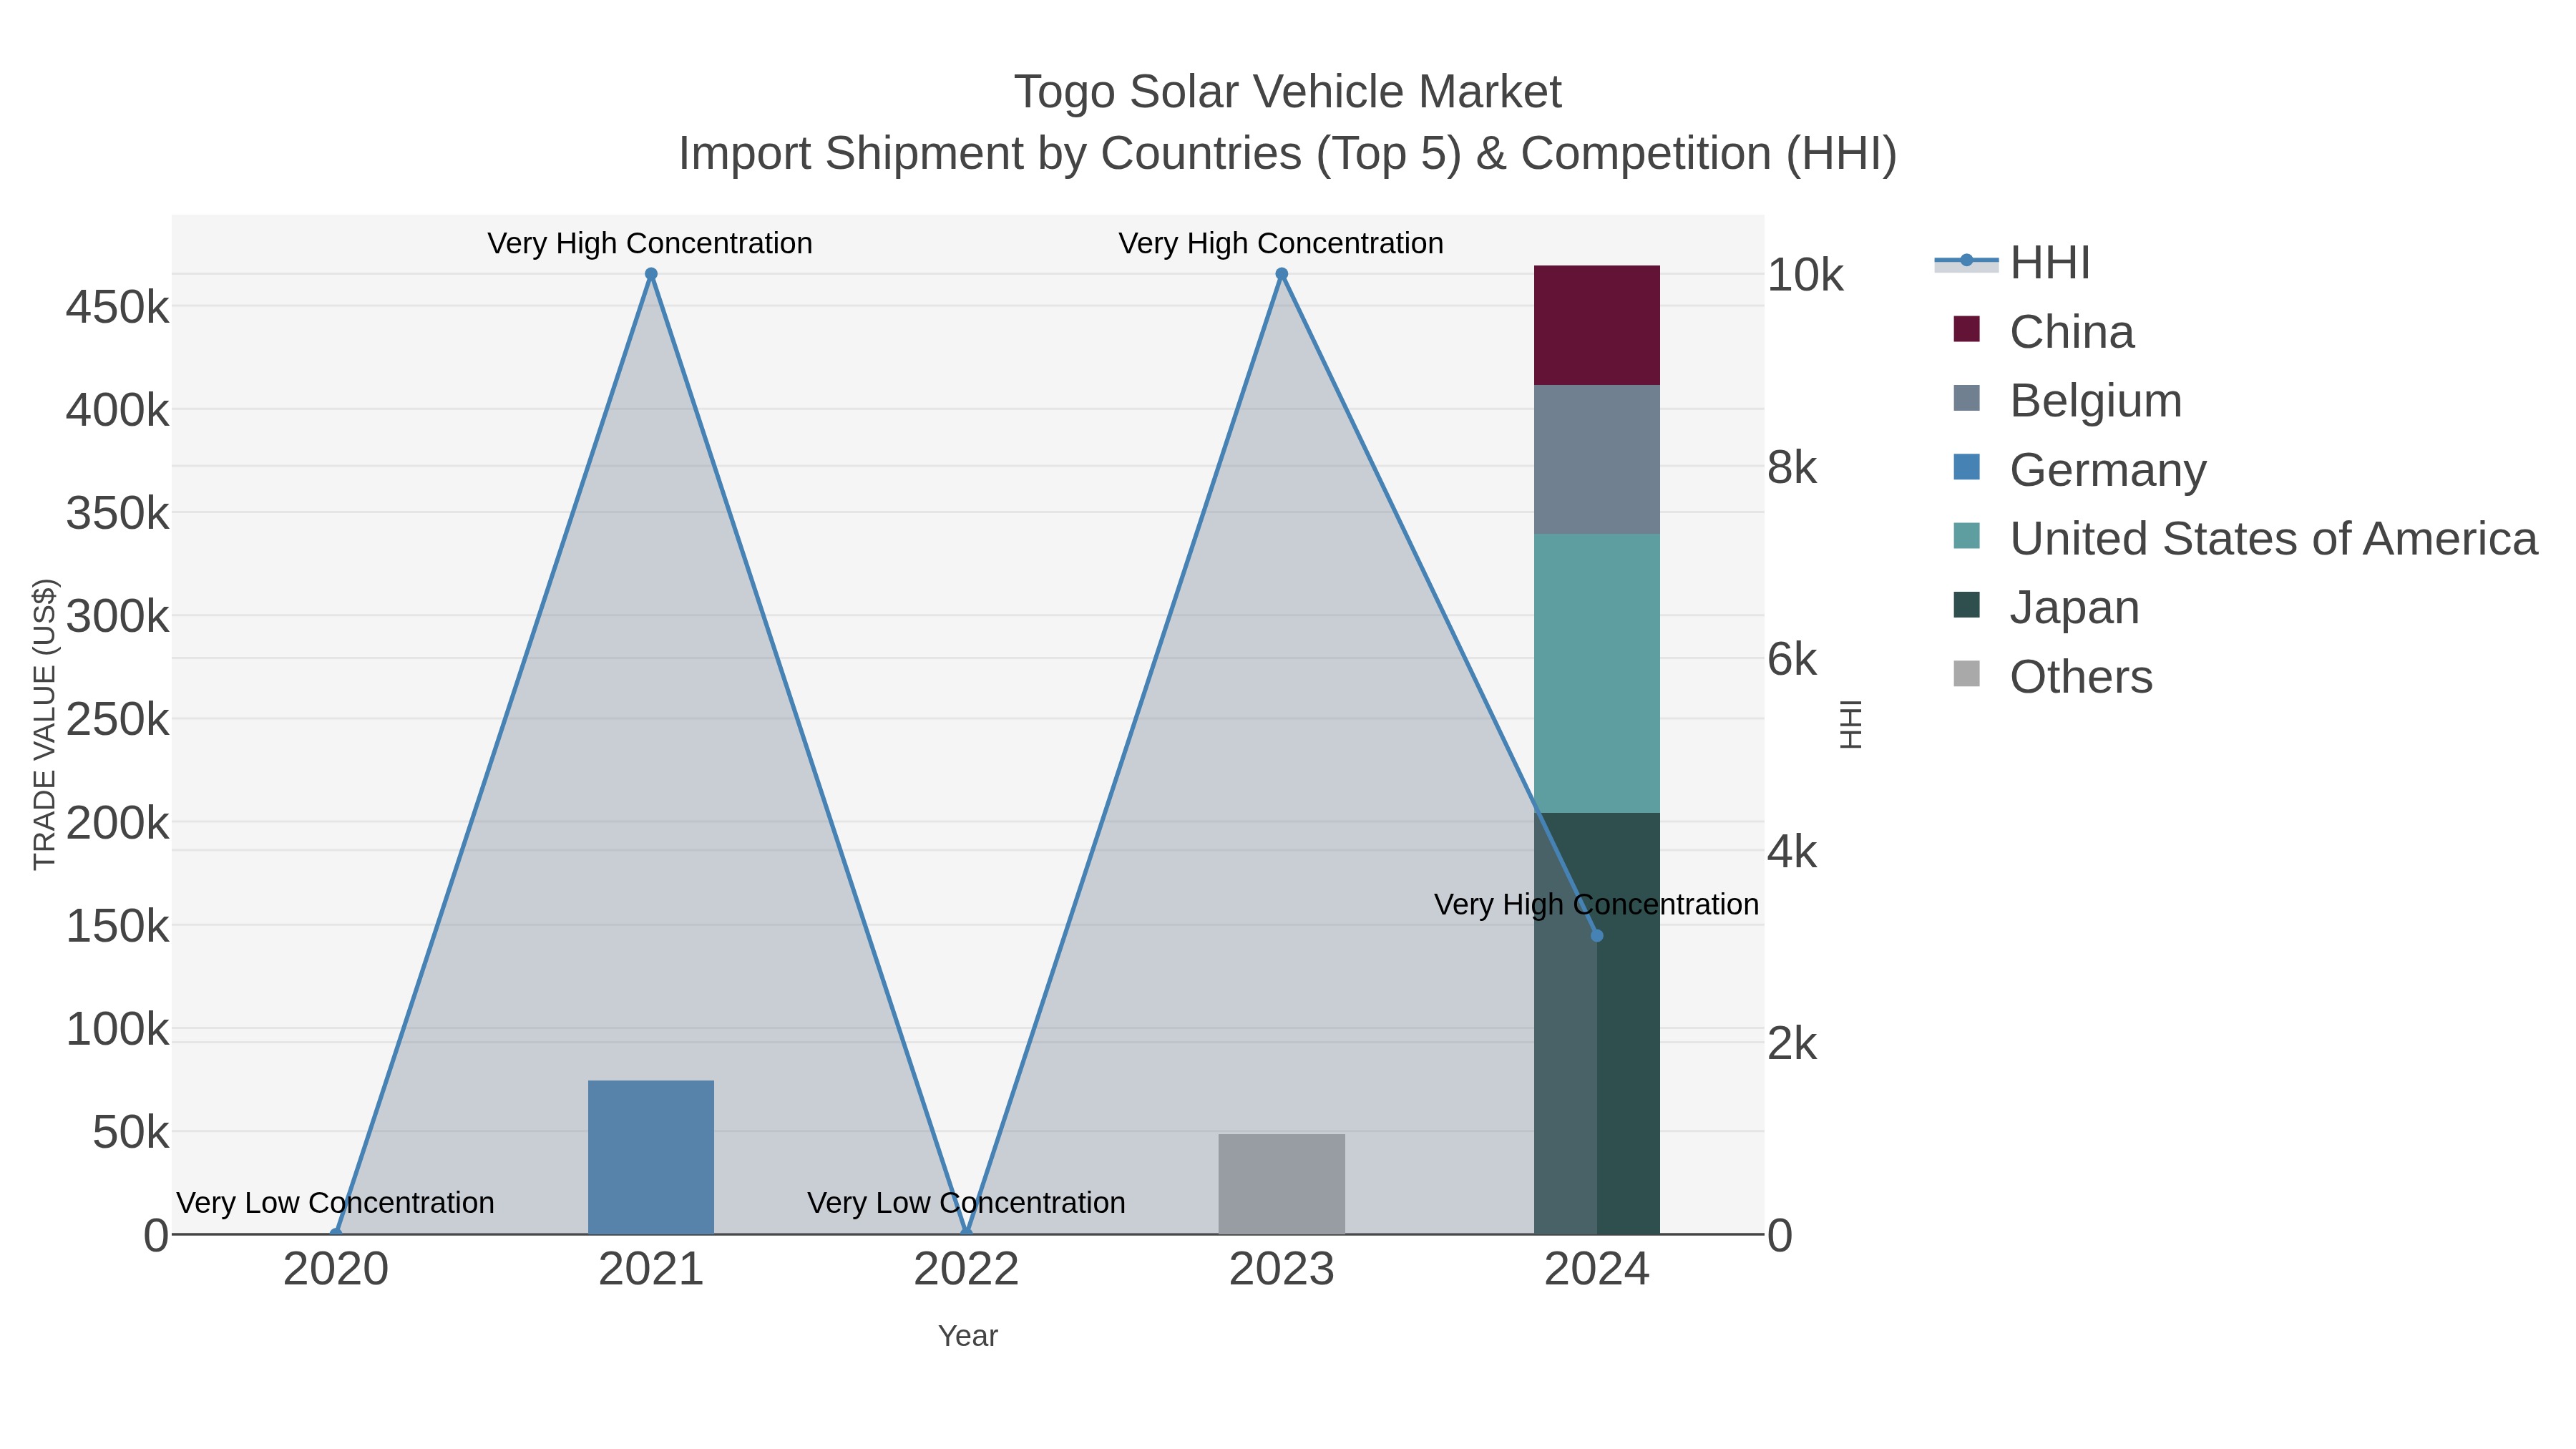Screen dimensions: 2576x1449
Task: Click the 2023 HHI peak data point
Action: click(x=1281, y=274)
